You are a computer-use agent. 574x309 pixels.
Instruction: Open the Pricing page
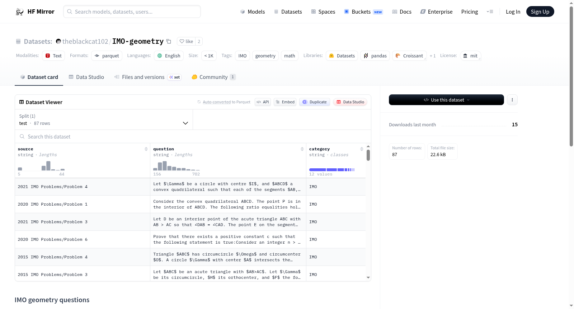point(470,12)
